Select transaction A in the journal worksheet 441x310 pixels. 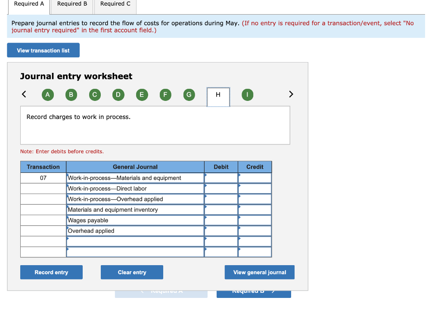pos(47,94)
